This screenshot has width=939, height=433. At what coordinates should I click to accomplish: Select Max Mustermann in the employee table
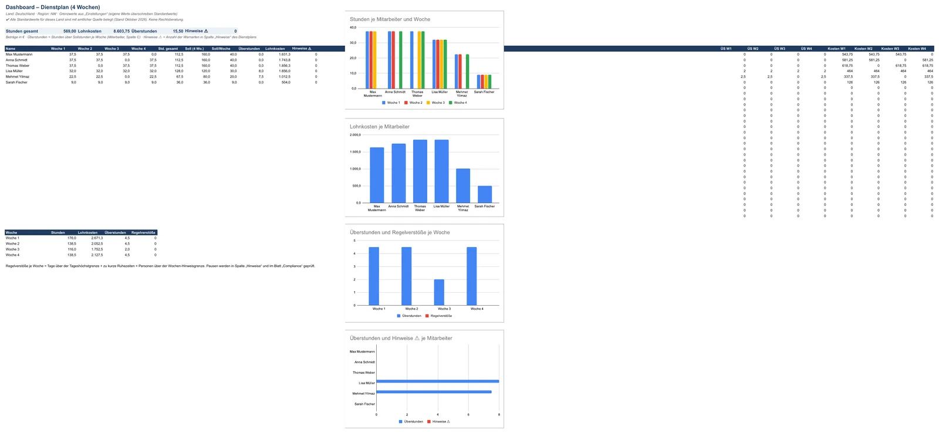(x=19, y=55)
